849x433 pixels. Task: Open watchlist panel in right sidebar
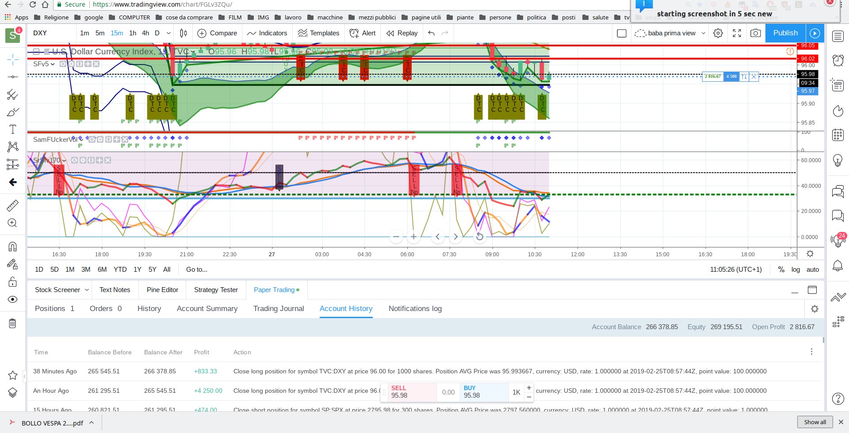tap(838, 36)
